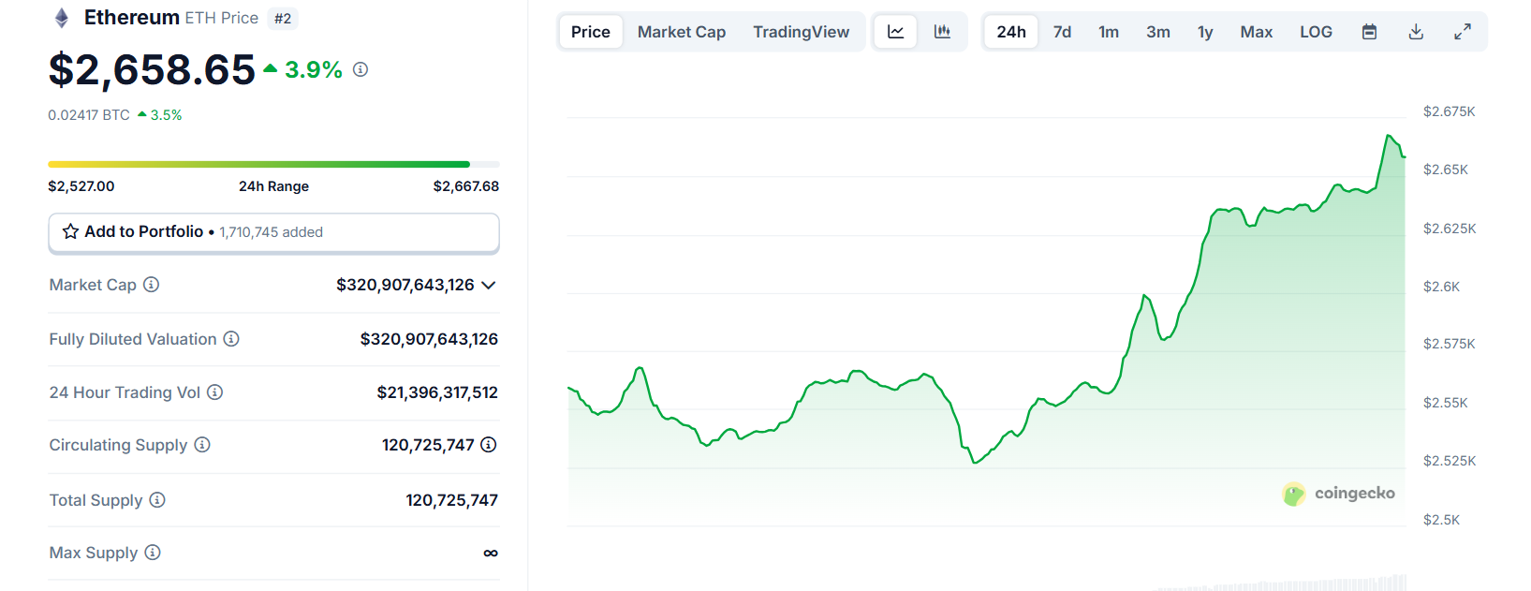
Task: Click the Total Supply info icon
Action: pyautogui.click(x=157, y=500)
